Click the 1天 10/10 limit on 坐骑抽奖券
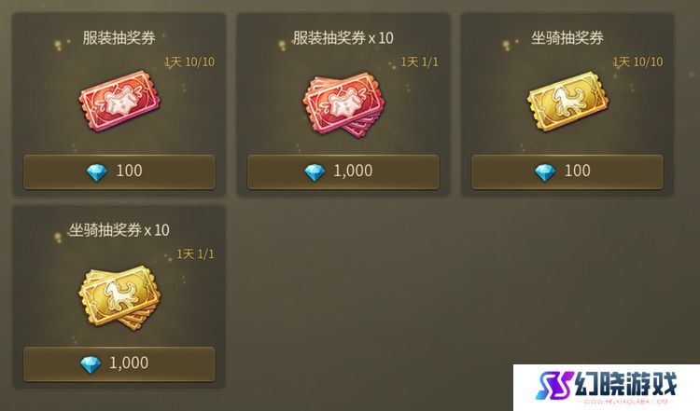This screenshot has width=700, height=411. [x=637, y=62]
